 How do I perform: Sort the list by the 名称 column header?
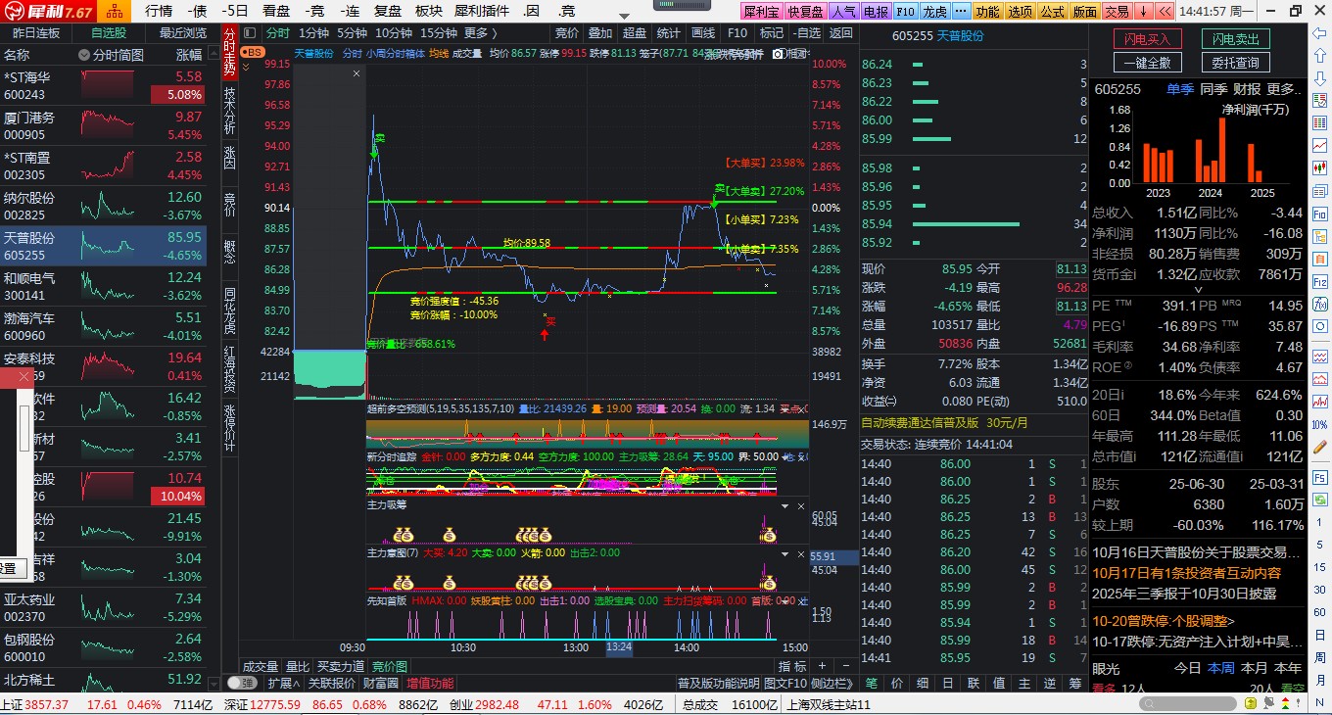click(x=17, y=55)
